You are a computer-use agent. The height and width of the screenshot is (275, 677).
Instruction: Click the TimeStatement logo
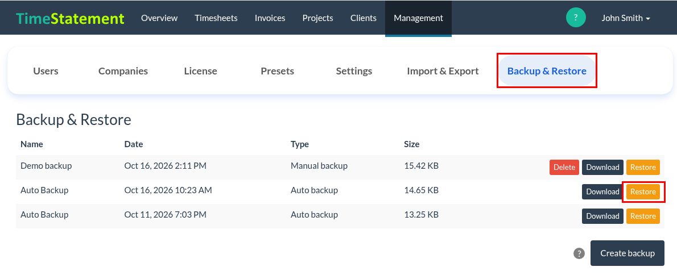click(x=71, y=18)
